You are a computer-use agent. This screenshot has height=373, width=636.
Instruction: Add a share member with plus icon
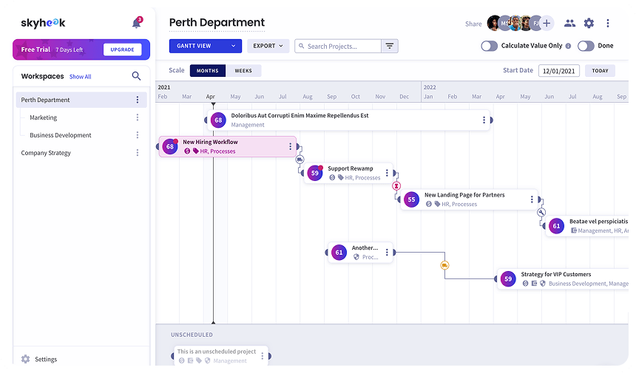coord(547,24)
